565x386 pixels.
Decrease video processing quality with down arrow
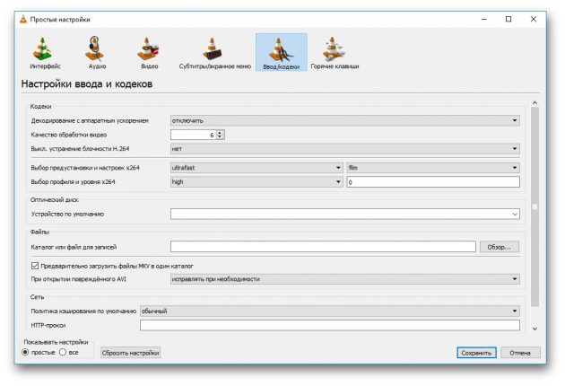tap(220, 137)
